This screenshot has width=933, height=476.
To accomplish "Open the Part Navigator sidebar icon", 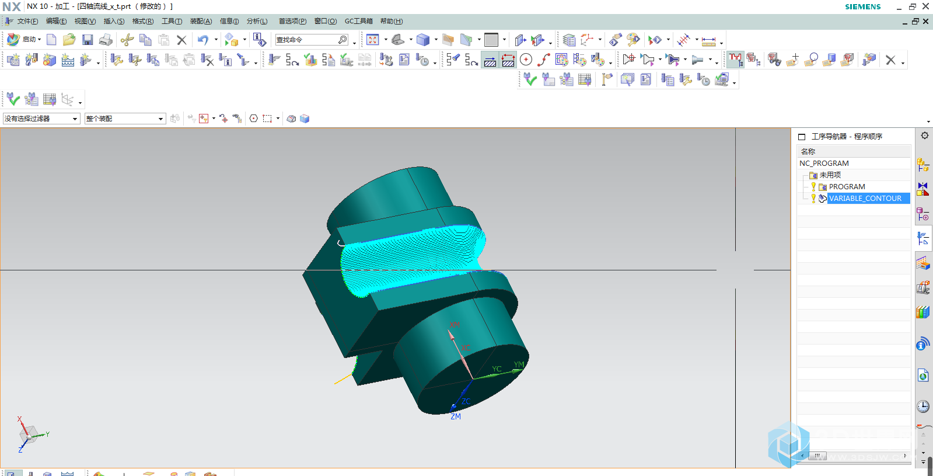I will [x=923, y=214].
